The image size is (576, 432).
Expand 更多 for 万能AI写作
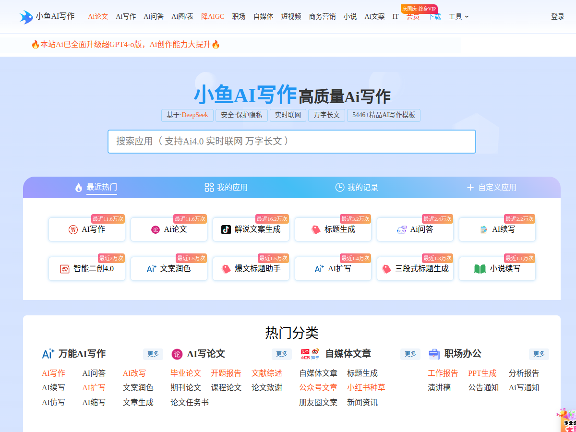click(153, 354)
